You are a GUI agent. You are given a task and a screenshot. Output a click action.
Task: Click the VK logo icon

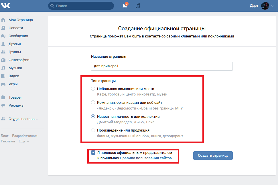pyautogui.click(x=6, y=6)
